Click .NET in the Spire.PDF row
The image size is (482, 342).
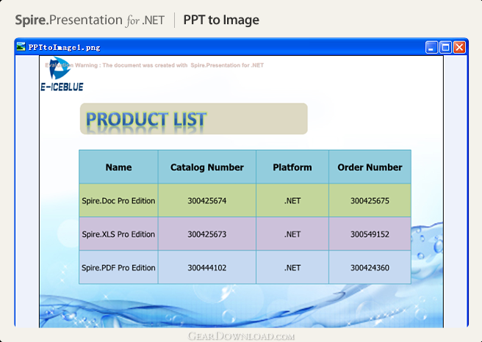click(x=292, y=268)
